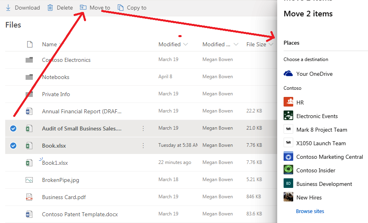Click the PDF icon of Business Card.pdf
Screen dimensions: 368x223
[x=29, y=197]
